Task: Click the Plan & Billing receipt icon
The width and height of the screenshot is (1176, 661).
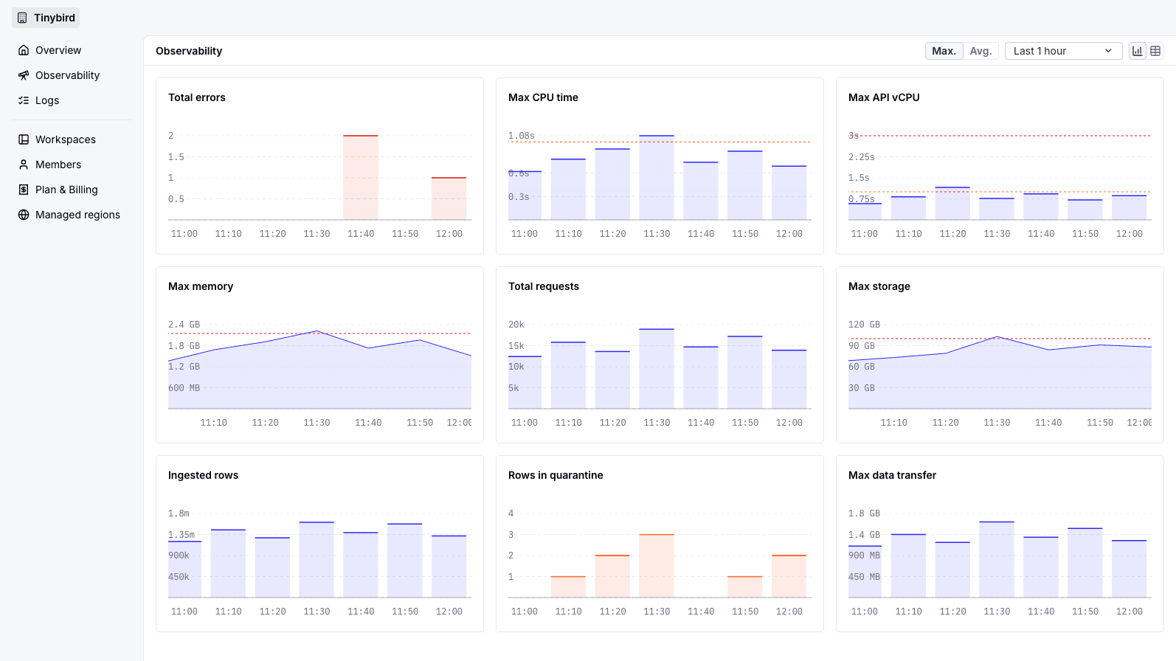Action: pyautogui.click(x=24, y=190)
